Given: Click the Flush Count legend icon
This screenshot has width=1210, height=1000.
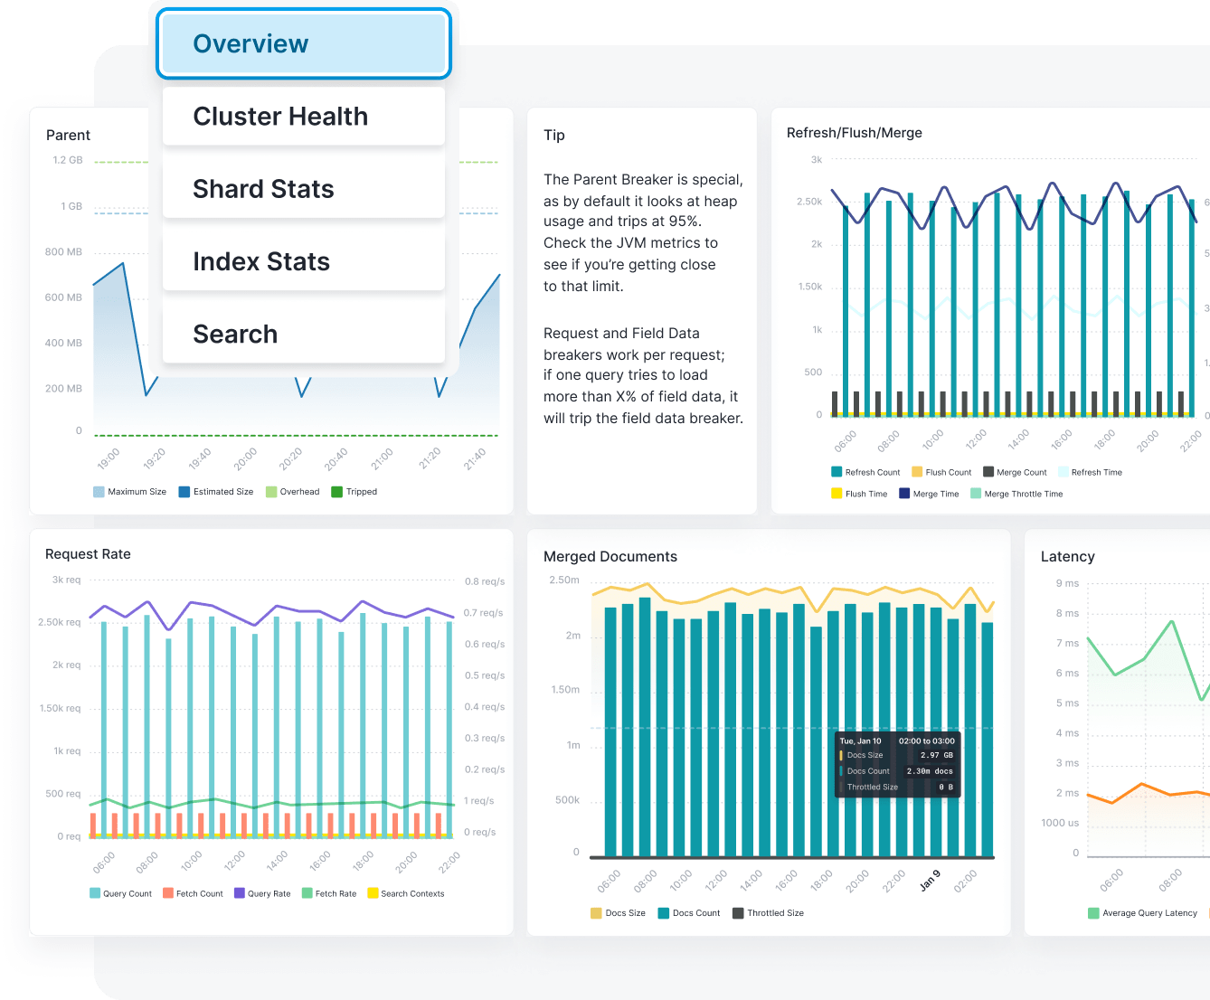Looking at the screenshot, I should pyautogui.click(x=917, y=471).
